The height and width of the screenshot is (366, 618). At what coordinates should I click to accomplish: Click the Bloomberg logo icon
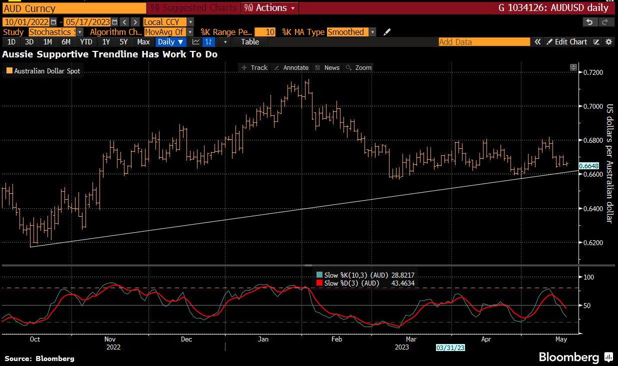click(609, 357)
